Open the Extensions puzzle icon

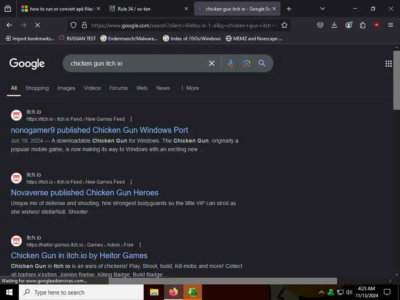pyautogui.click(x=362, y=25)
